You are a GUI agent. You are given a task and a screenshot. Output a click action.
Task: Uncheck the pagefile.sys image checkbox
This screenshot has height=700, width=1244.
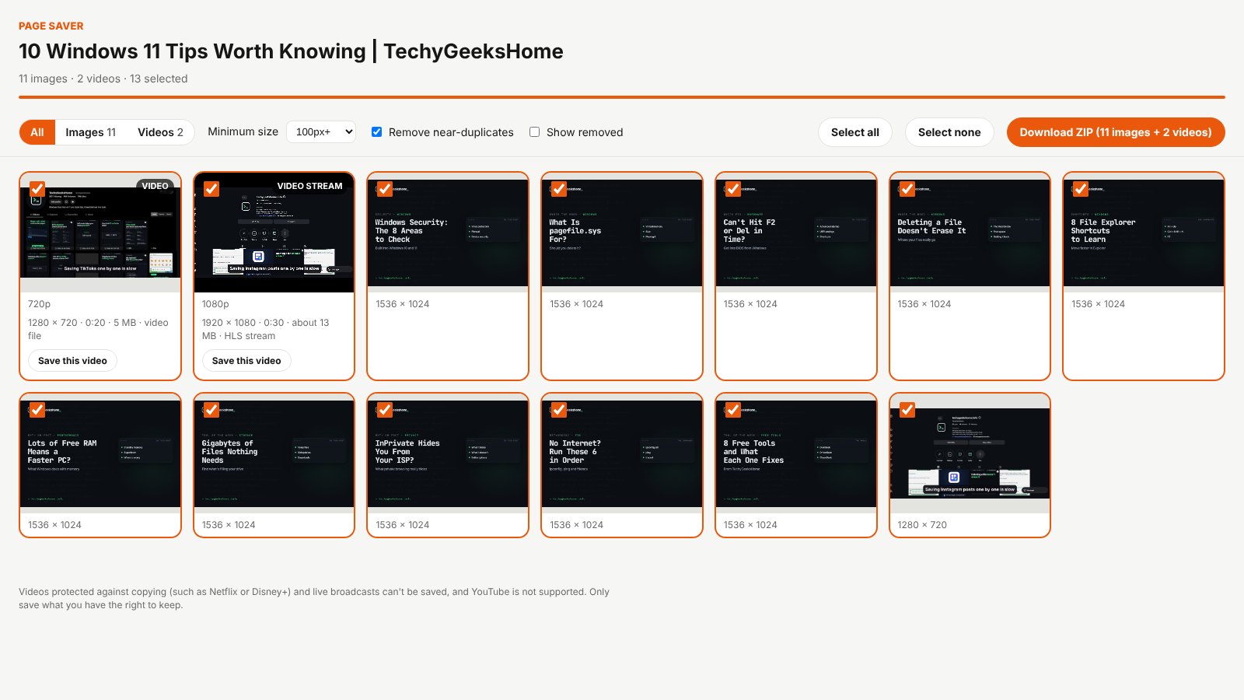coord(559,189)
